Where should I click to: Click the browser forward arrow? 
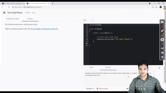(x=5, y=7)
